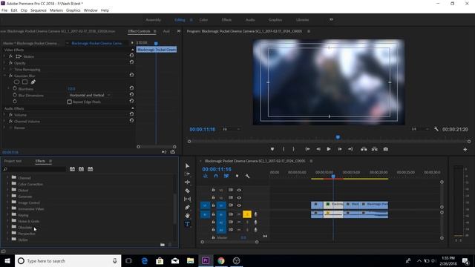Reset the Blurriness parameter

coord(131,88)
